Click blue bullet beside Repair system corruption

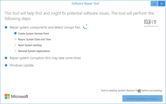[6, 58]
